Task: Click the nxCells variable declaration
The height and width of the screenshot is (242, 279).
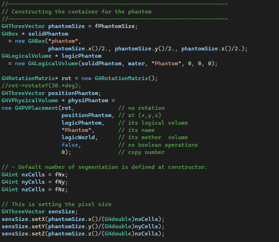Action: (33, 175)
